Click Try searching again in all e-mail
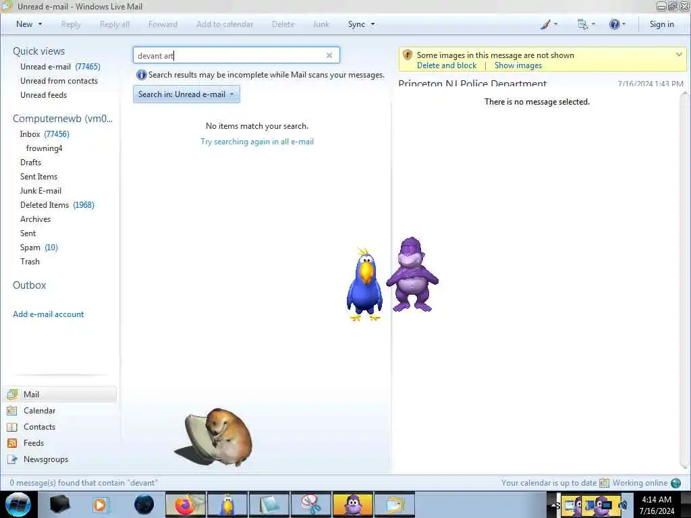691x518 pixels. coord(257,142)
